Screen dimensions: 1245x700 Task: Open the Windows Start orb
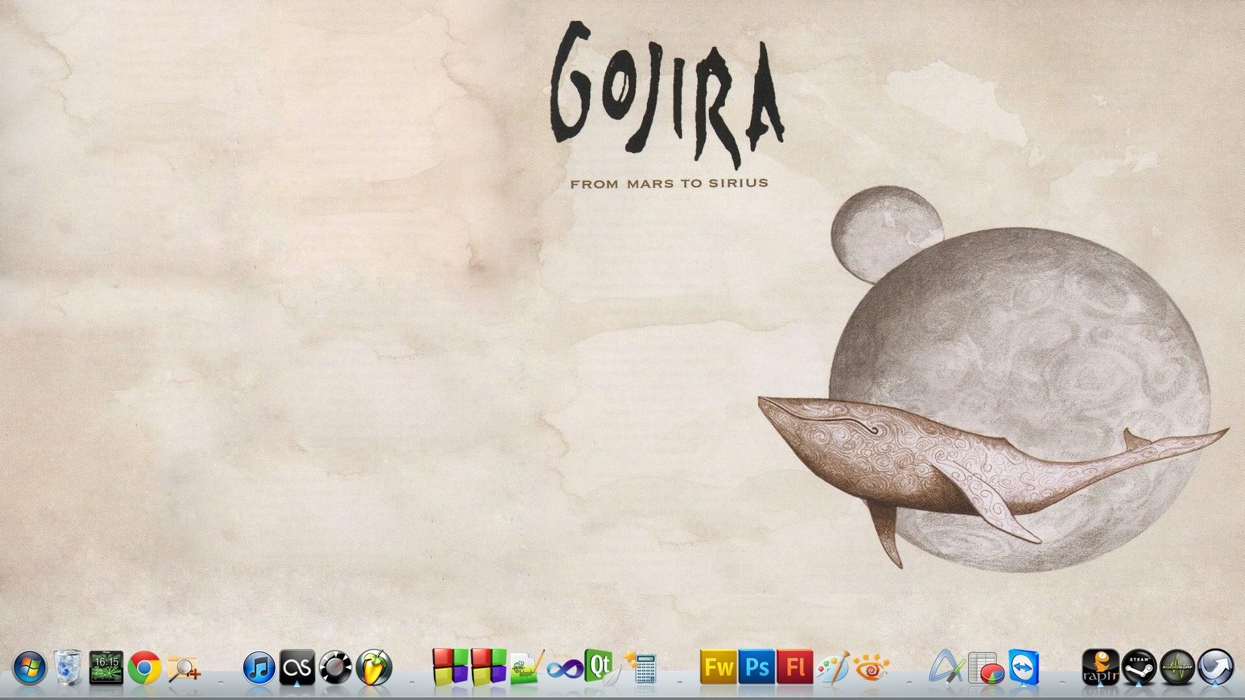(30, 668)
